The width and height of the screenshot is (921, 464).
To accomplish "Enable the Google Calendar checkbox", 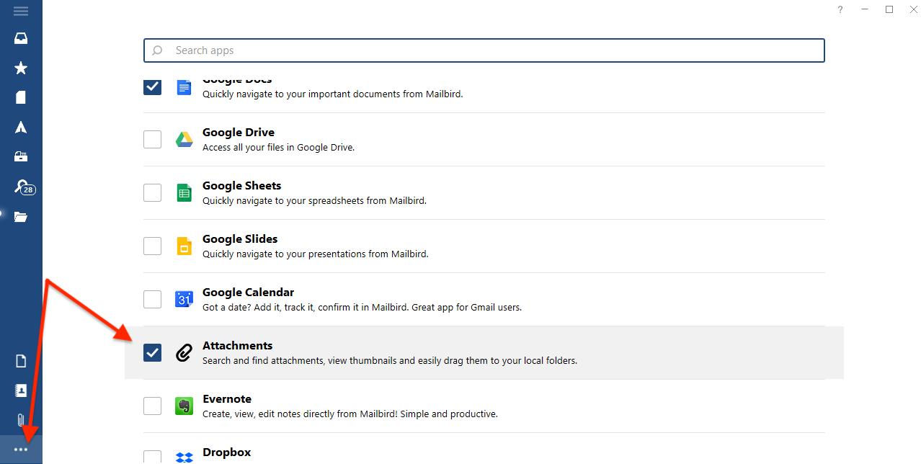I will pyautogui.click(x=152, y=299).
